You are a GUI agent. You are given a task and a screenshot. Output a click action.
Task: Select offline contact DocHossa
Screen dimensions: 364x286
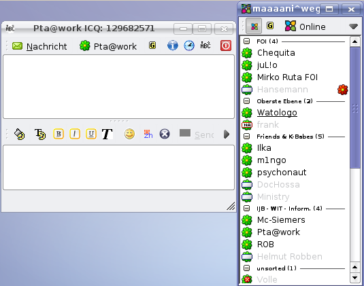[278, 185]
